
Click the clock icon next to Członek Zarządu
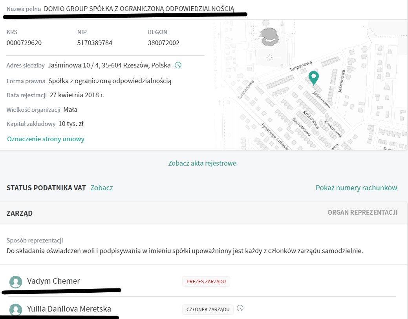pyautogui.click(x=240, y=308)
